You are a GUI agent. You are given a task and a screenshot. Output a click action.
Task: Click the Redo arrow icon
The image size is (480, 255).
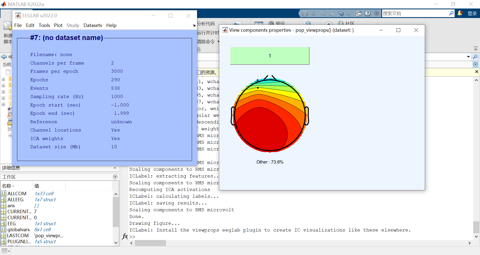(x=350, y=13)
